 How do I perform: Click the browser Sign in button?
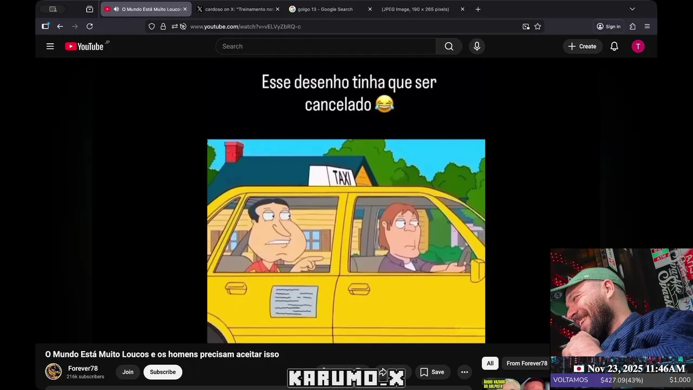[x=609, y=27]
